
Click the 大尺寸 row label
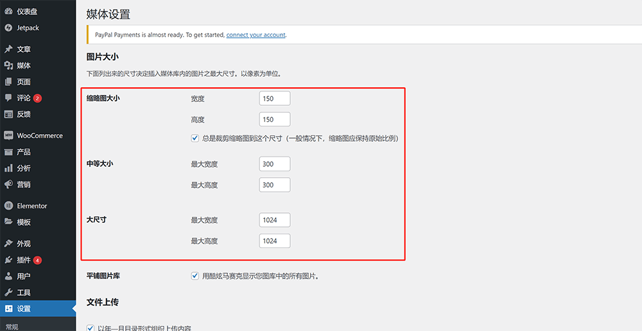click(x=97, y=220)
